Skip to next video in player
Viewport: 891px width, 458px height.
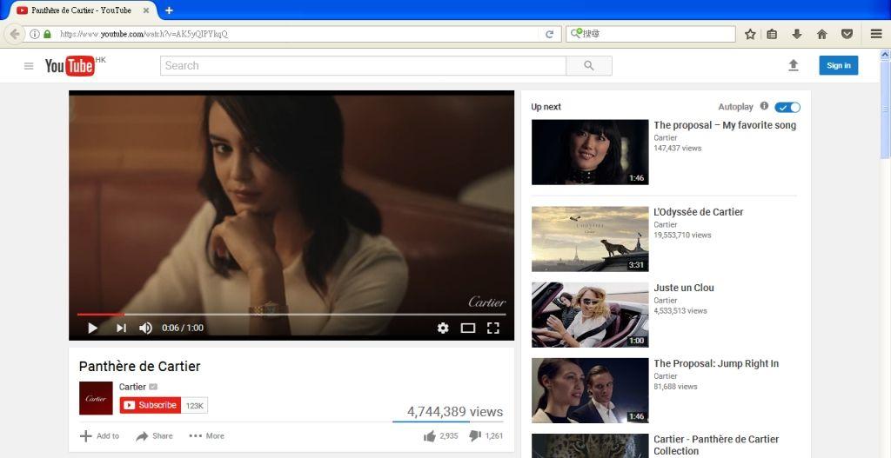tap(121, 328)
